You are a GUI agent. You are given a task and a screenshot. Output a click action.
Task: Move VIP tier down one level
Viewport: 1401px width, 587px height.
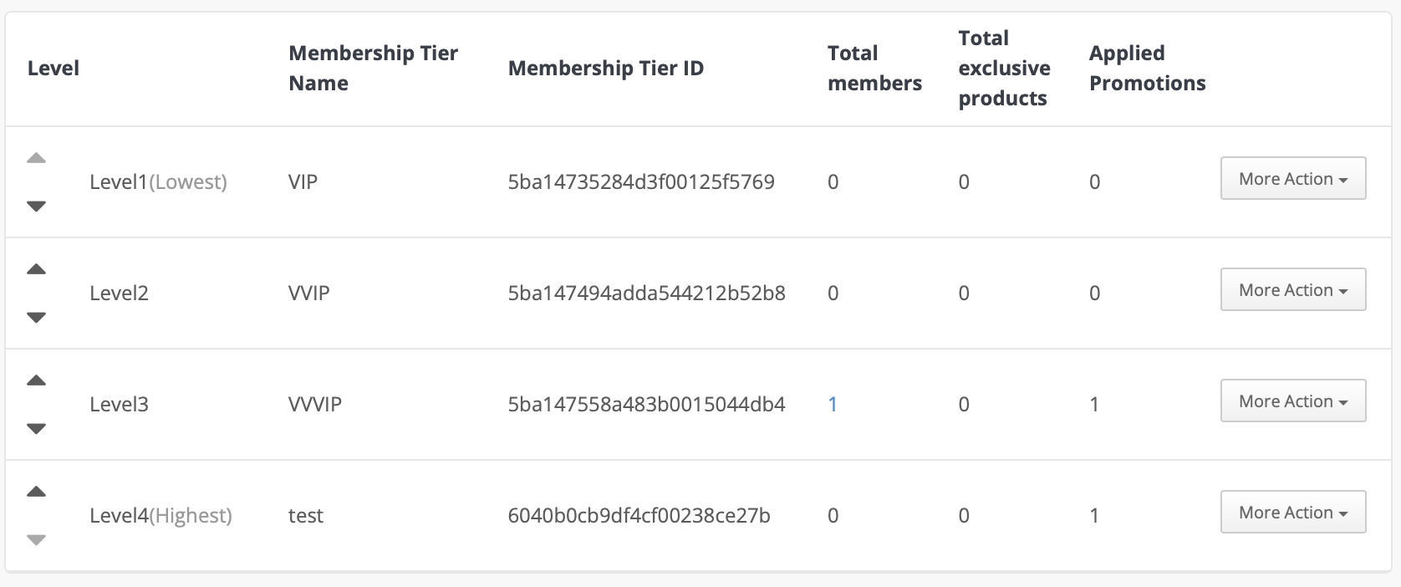pos(36,206)
